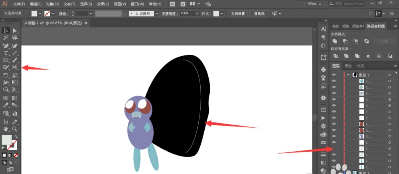The image size is (399, 174).
Task: Select the Column Graph tool
Action: [15, 113]
